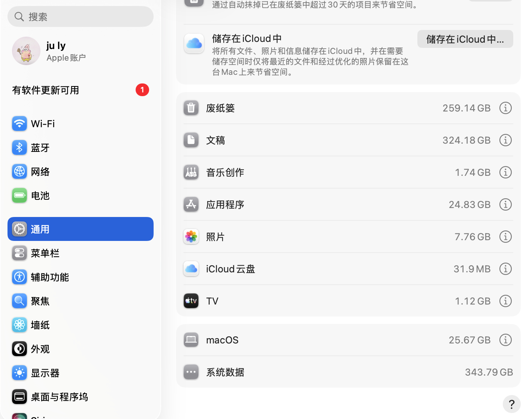Open help with question mark button
This screenshot has width=526, height=419.
tap(511, 404)
